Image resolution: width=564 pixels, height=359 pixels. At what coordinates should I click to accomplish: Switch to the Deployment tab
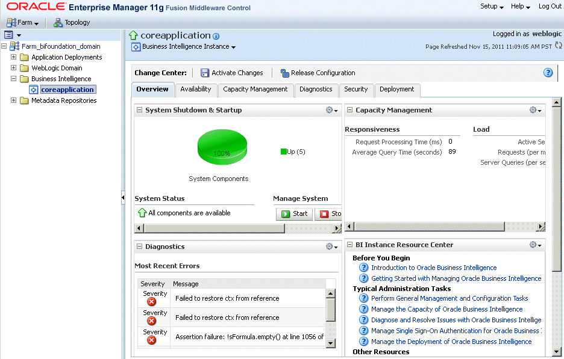(x=396, y=90)
